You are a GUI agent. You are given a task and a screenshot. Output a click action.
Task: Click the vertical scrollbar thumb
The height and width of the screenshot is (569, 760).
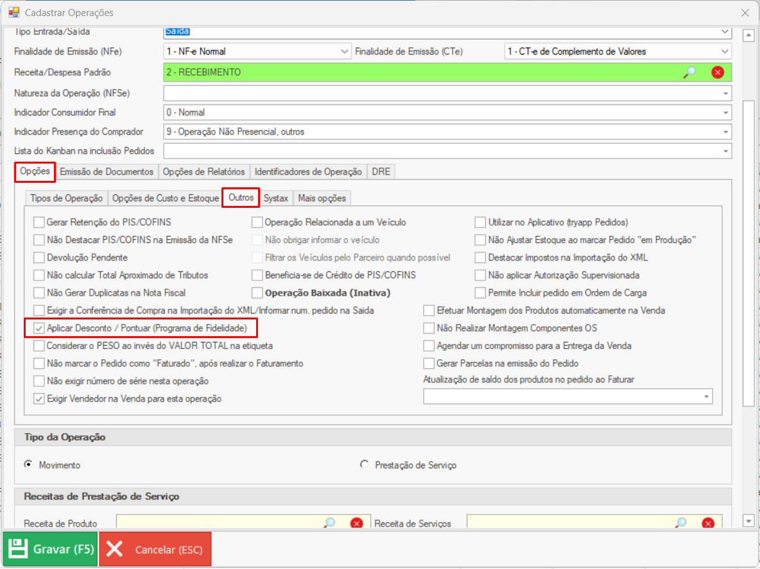click(748, 253)
